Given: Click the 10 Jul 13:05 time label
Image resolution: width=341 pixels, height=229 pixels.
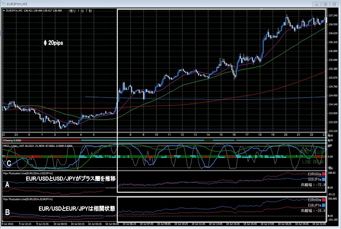Looking at the screenshot, I should tap(216, 224).
